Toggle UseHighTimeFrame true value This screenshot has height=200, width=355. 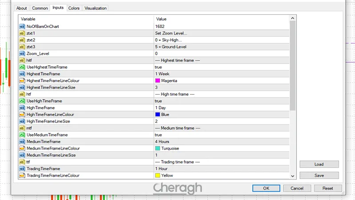point(158,101)
